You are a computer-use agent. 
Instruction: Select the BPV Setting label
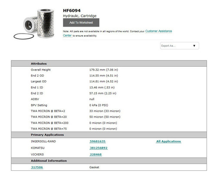(x=39, y=105)
